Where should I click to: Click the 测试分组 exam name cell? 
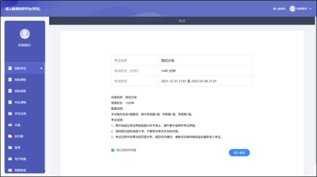tap(206, 61)
